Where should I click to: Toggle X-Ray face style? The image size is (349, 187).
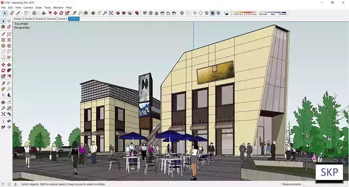click(x=182, y=13)
